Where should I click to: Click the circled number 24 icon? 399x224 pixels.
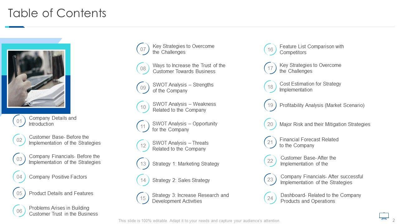point(270,198)
